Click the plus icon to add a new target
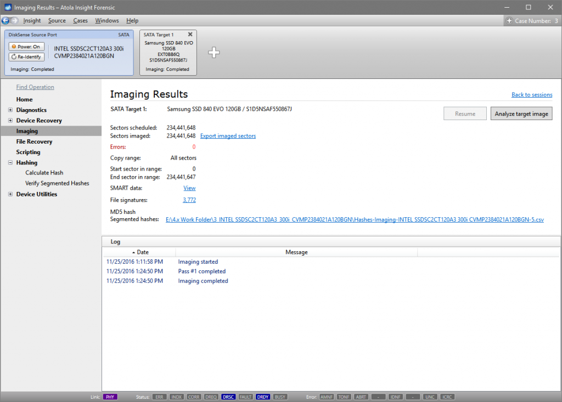 click(213, 52)
